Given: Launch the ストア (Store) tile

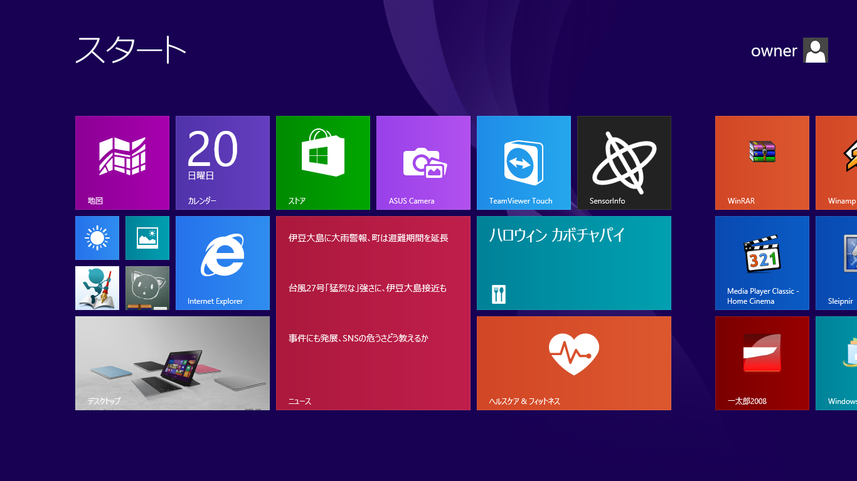Looking at the screenshot, I should pos(323,163).
